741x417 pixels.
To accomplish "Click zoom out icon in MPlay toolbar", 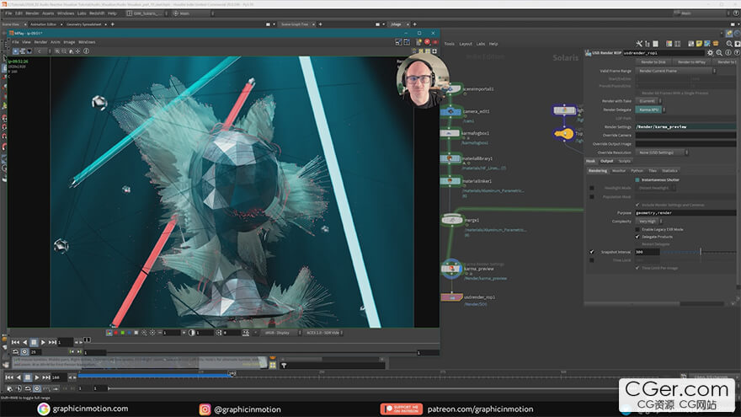I will click(64, 51).
